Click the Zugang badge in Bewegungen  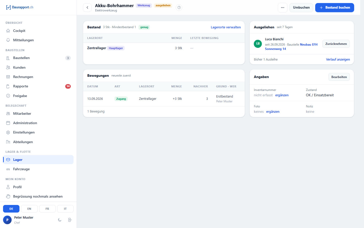[121, 99]
